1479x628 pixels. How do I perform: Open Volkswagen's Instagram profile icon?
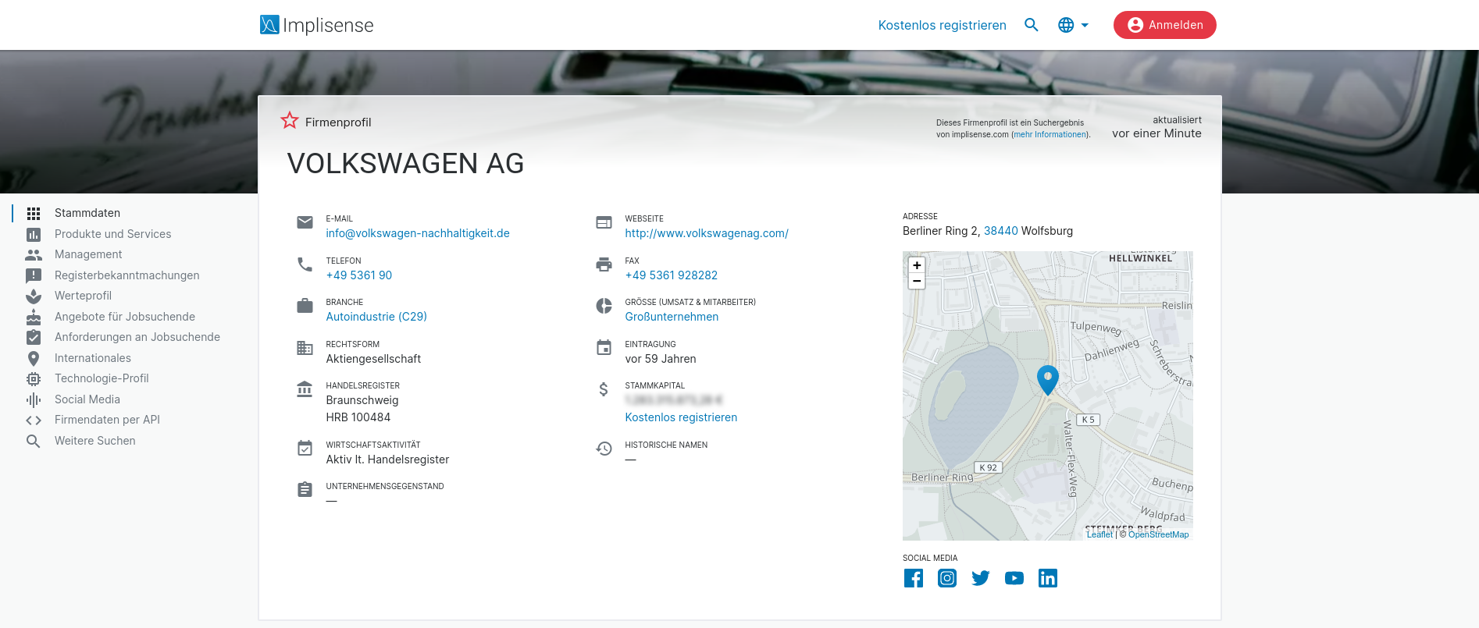[x=946, y=578]
